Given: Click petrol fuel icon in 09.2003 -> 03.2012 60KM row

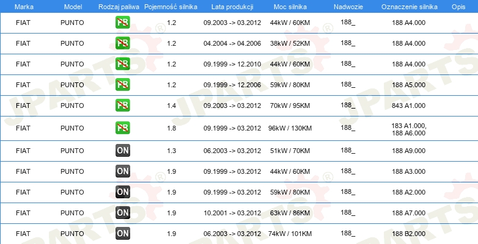Looking at the screenshot, I should 122,23.
